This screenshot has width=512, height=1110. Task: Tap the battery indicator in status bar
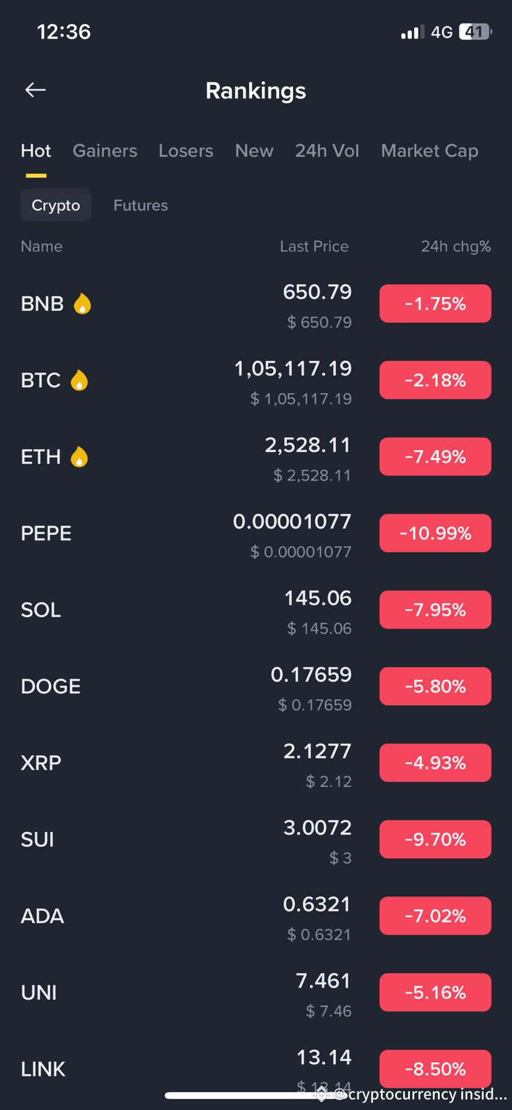pyautogui.click(x=476, y=32)
